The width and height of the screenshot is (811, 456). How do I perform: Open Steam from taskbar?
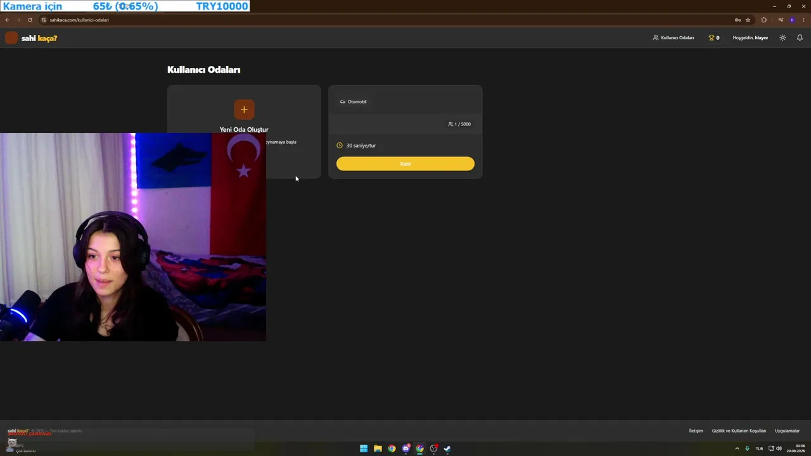tap(447, 448)
